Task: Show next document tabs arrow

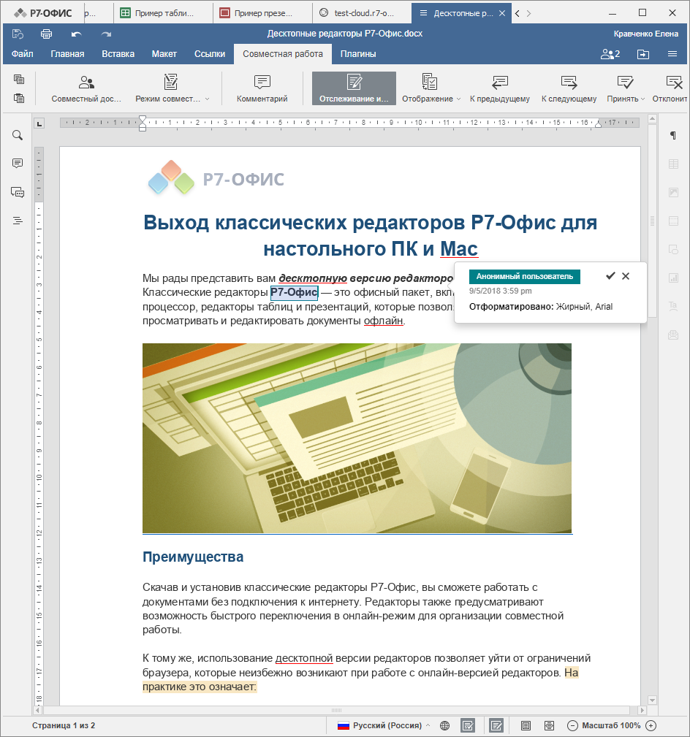Action: (x=528, y=13)
